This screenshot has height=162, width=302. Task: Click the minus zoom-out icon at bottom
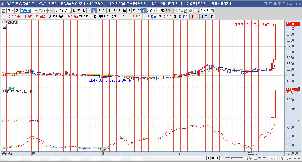[x=290, y=158]
